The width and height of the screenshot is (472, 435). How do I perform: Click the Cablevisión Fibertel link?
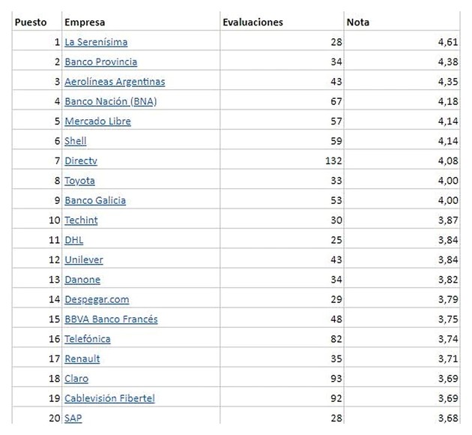[109, 398]
